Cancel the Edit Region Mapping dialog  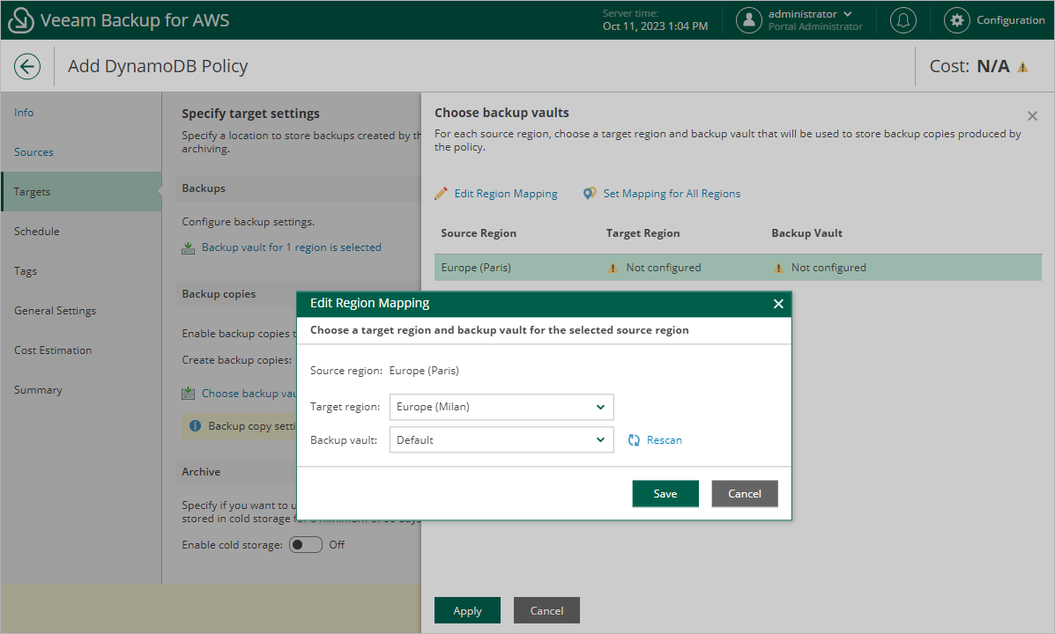click(745, 493)
